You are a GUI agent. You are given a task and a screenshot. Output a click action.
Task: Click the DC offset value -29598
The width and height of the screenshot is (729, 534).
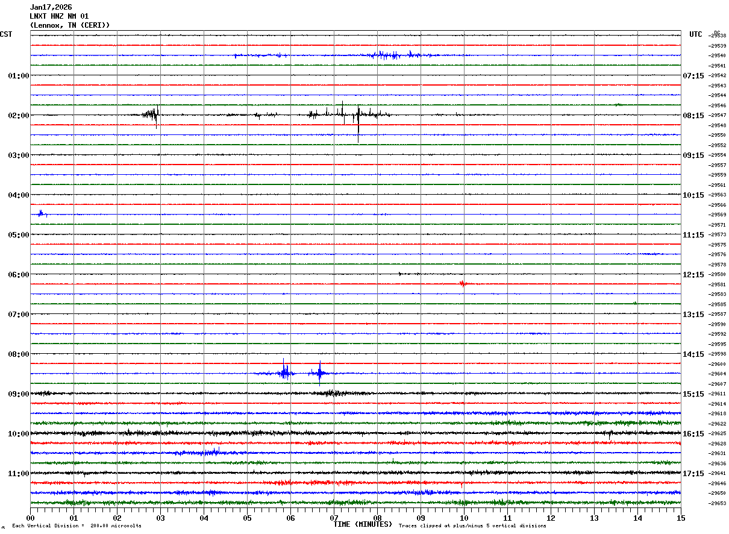(718, 354)
